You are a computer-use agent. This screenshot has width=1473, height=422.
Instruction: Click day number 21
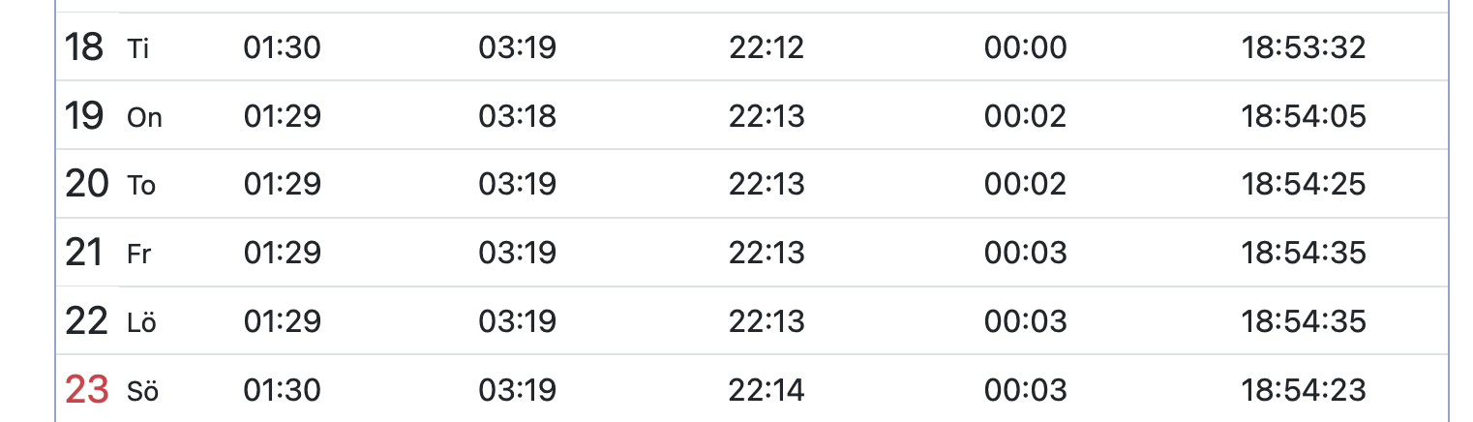(84, 253)
